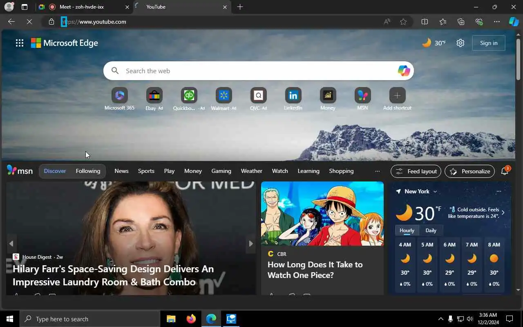The image size is (523, 327).
Task: Stop loading the page
Action: tap(29, 22)
